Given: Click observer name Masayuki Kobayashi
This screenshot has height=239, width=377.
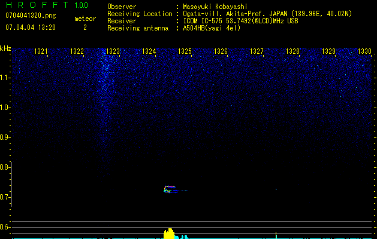Looking at the screenshot, I should pyautogui.click(x=215, y=7).
